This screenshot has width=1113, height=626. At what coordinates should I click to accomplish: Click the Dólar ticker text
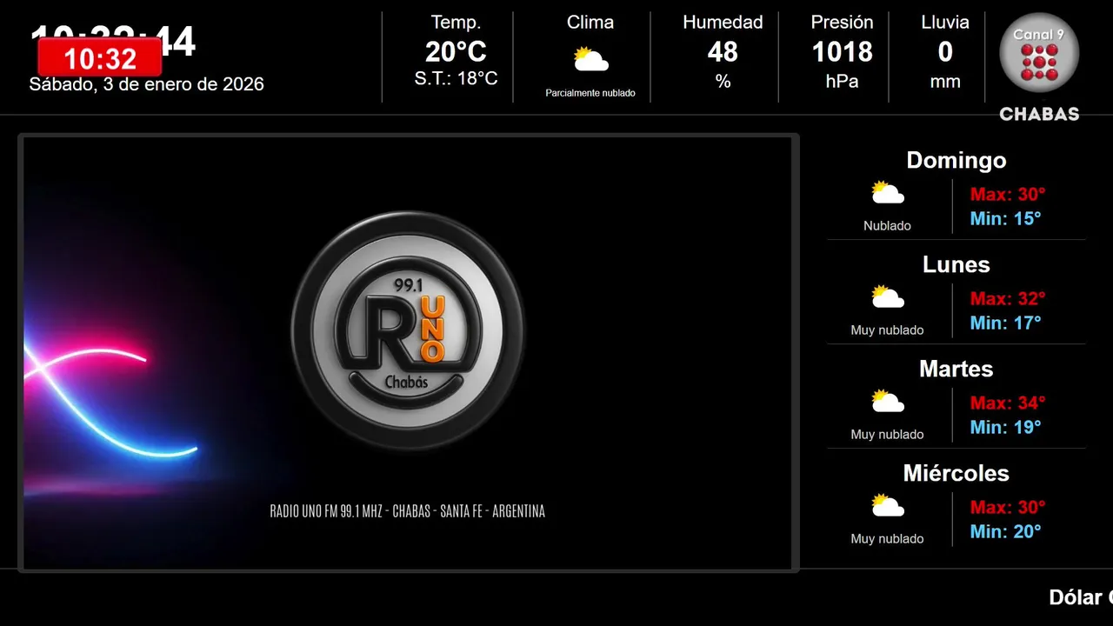pos(1081,597)
